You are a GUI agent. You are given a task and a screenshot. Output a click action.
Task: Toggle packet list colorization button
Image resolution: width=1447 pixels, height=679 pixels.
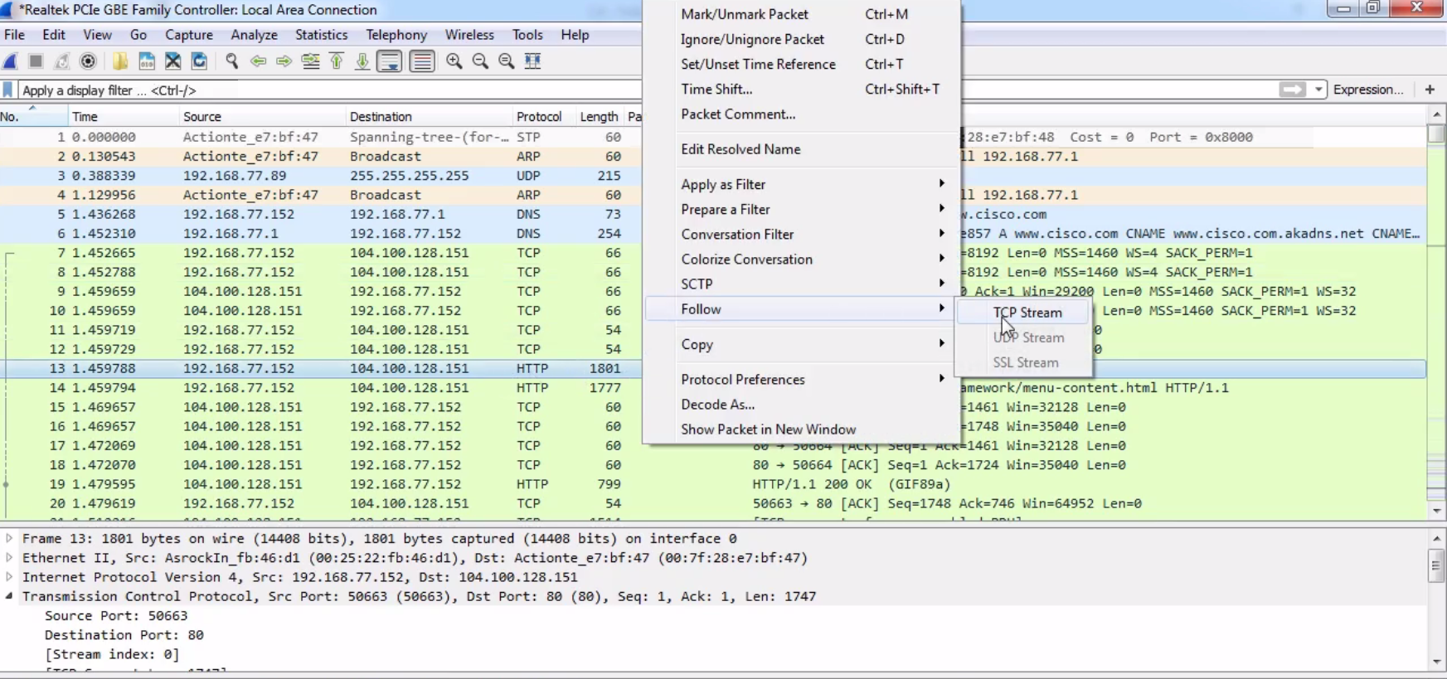pyautogui.click(x=422, y=61)
